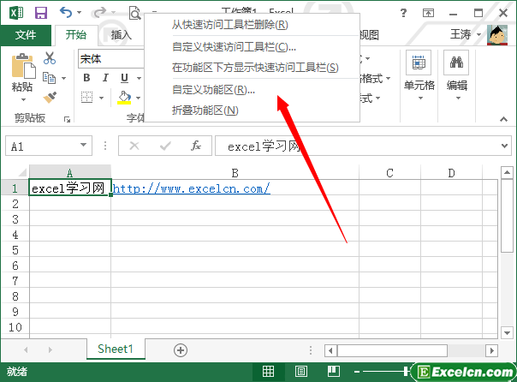This screenshot has width=517, height=382.
Task: Click the font name box showing 宋体
Action: [x=111, y=59]
